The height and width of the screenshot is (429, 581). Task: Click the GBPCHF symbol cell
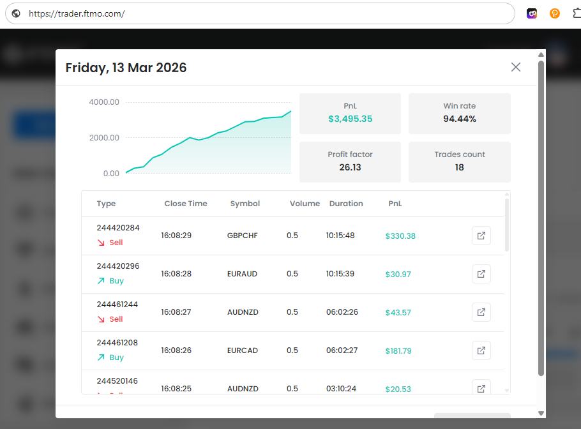243,236
